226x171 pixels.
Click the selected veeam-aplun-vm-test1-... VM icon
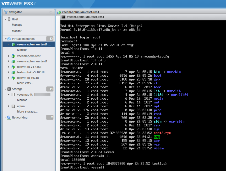coord(13,44)
